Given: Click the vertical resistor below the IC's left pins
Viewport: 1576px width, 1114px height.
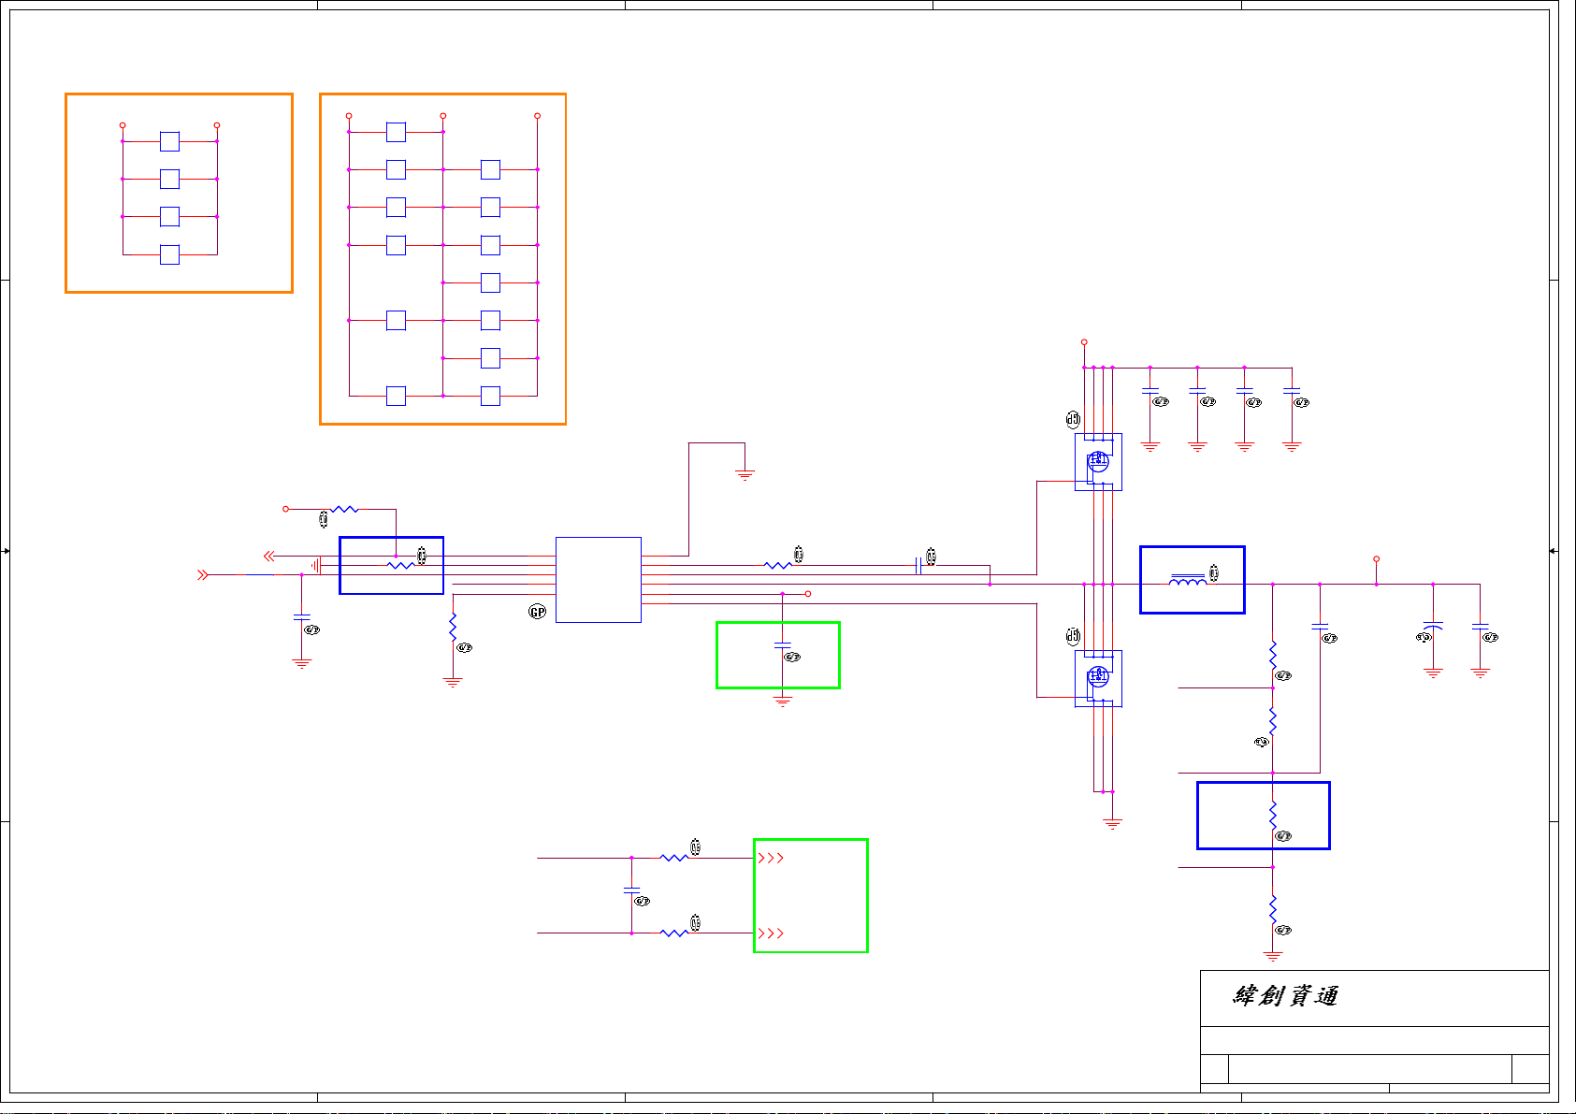Looking at the screenshot, I should [453, 627].
